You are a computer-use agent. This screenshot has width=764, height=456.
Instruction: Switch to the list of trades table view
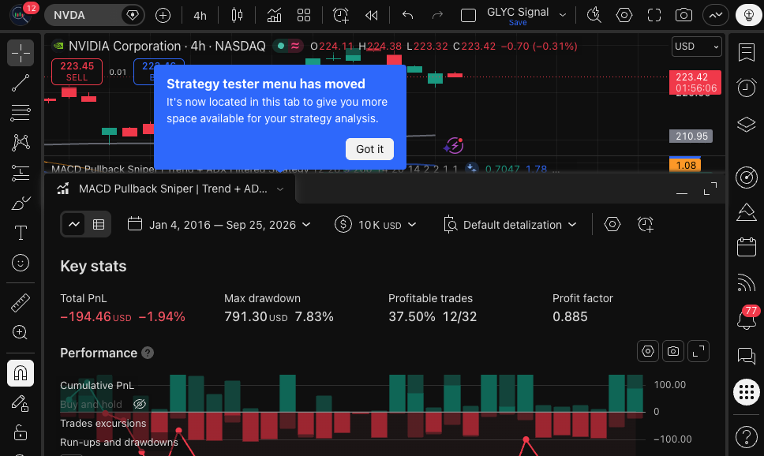(x=99, y=225)
